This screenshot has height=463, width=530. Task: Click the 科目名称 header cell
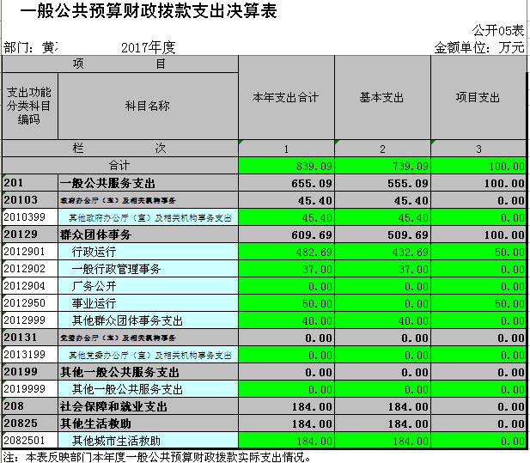click(x=148, y=106)
